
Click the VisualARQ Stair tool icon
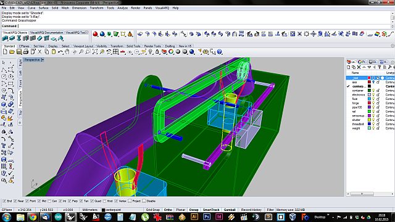[x=39, y=38]
